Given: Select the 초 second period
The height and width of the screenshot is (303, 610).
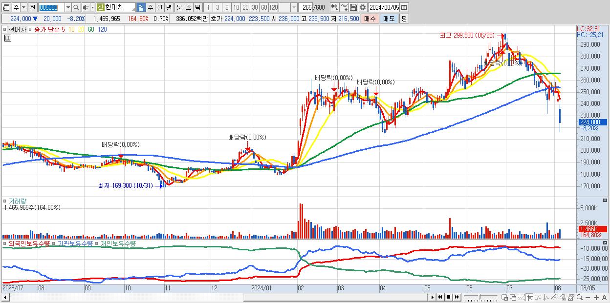Looking at the screenshot, I should point(189,8).
